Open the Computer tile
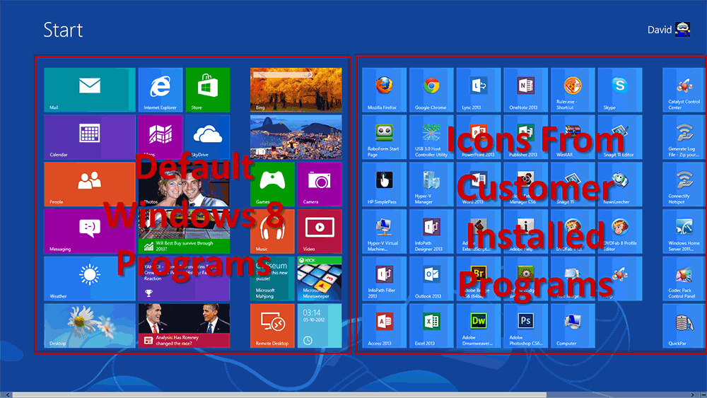Screen dimensions: 707x398 tap(573, 325)
